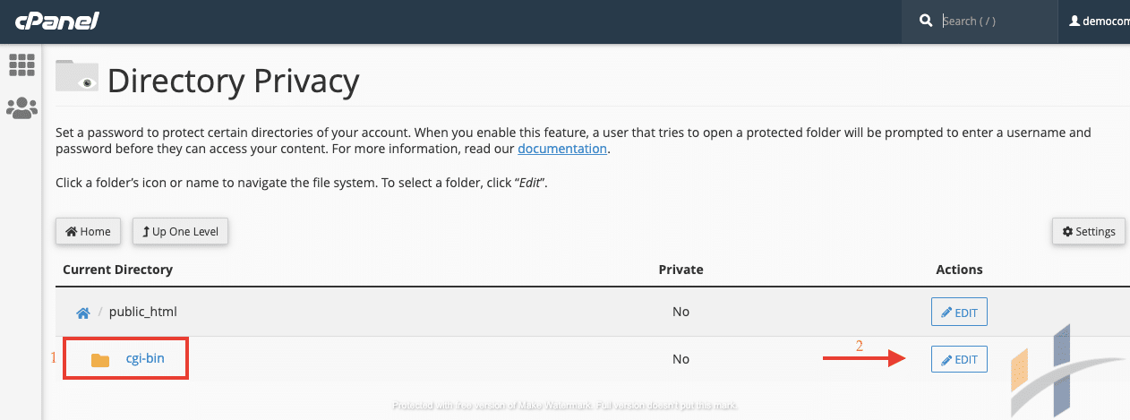Click the cgi-bin folder icon

pyautogui.click(x=100, y=360)
